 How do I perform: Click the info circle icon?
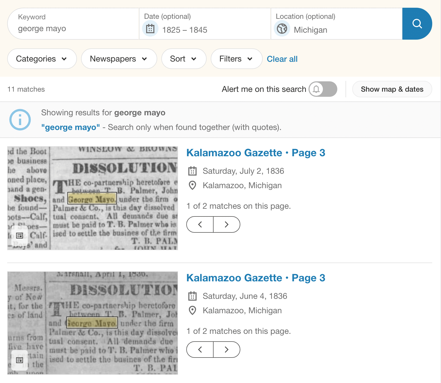click(20, 120)
